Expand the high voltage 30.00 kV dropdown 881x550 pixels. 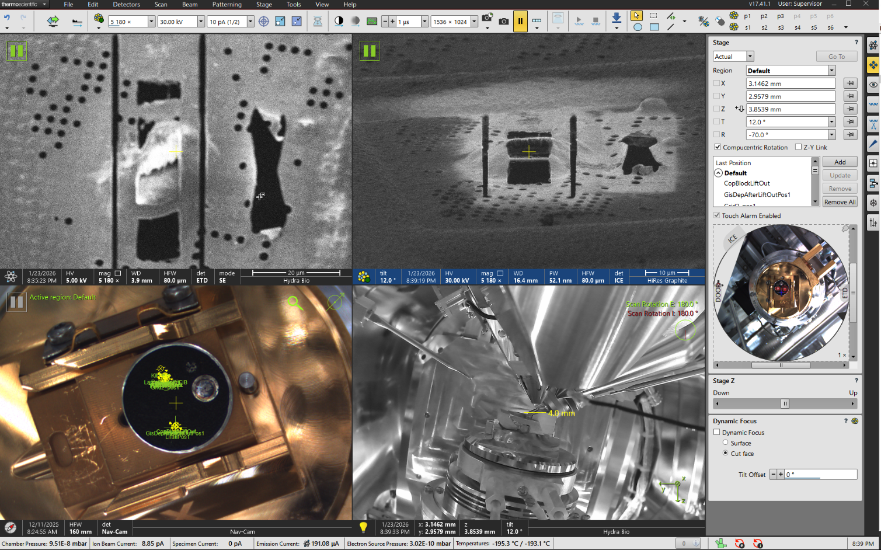tap(201, 22)
